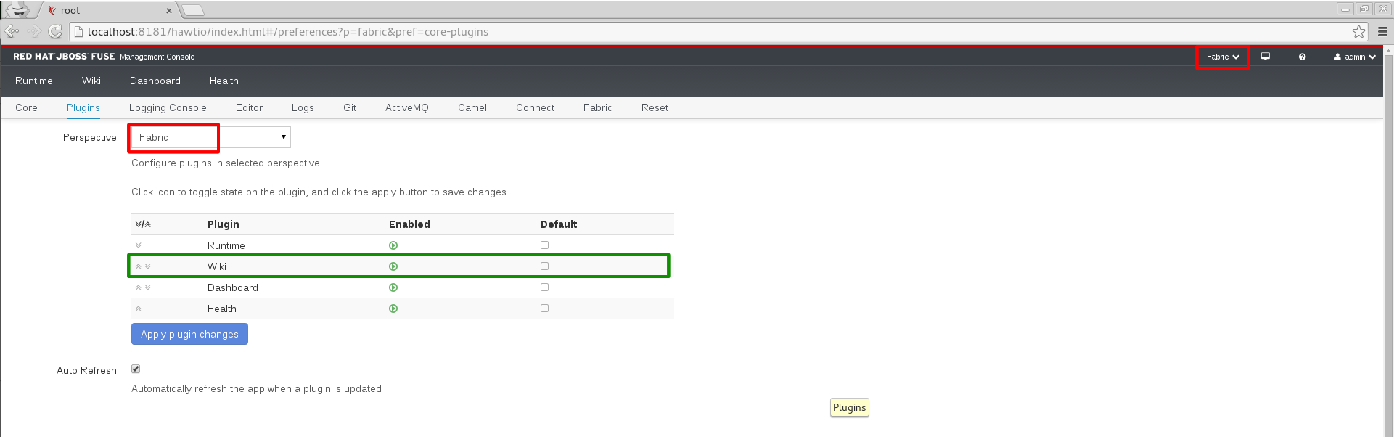Toggle enabled state of Wiki plugin
This screenshot has width=1394, height=437.
pos(393,266)
